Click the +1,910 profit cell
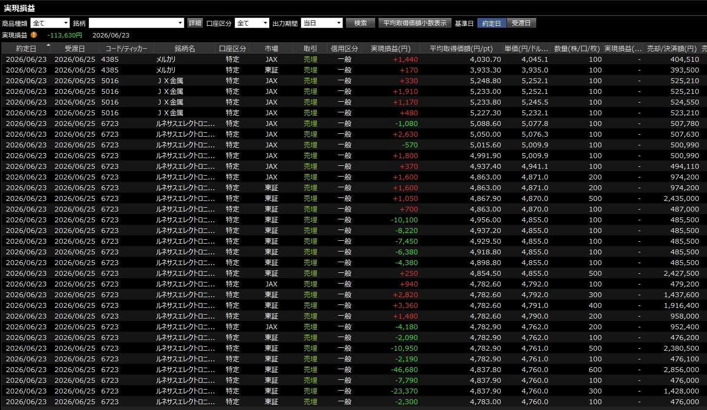This screenshot has width=707, height=410. point(405,91)
